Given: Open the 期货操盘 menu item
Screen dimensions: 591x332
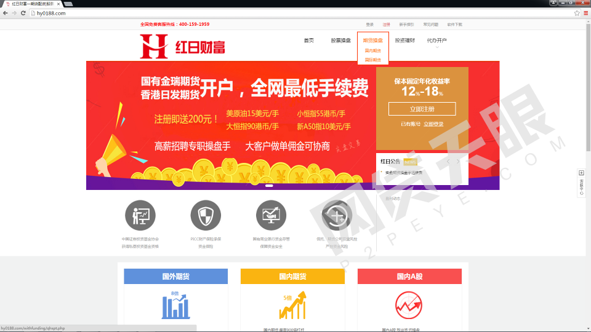Looking at the screenshot, I should click(373, 41).
